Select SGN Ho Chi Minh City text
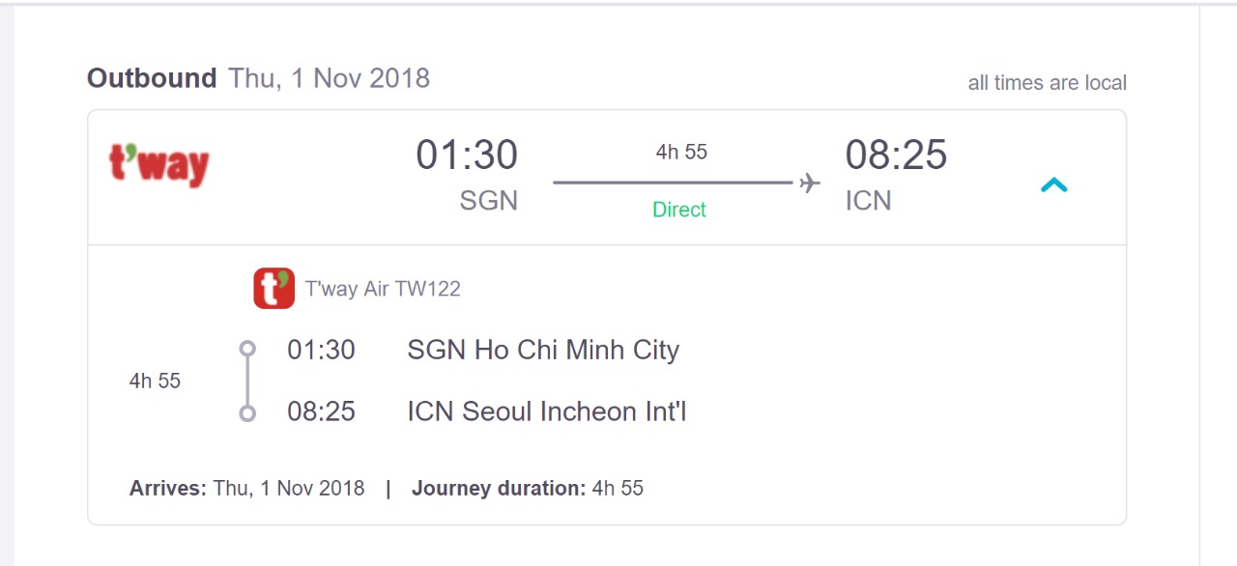 click(x=543, y=350)
